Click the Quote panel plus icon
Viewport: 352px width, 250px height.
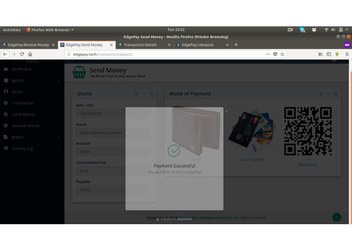pos(136,94)
